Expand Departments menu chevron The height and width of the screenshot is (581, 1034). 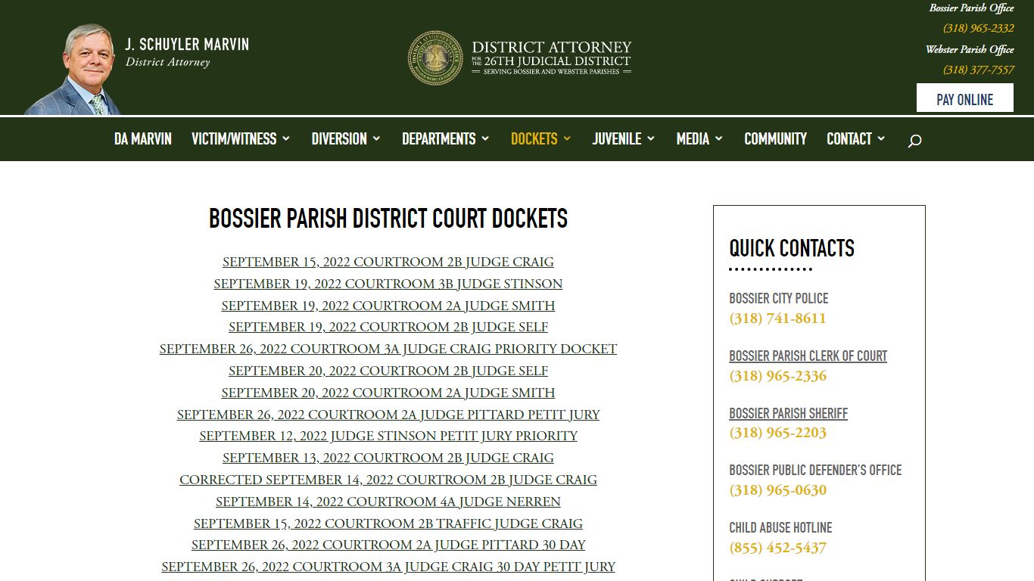tap(485, 138)
